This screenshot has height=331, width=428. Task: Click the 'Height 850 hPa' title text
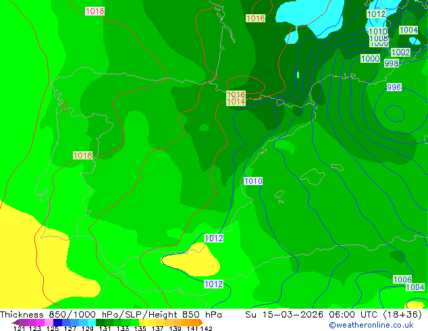(x=186, y=315)
